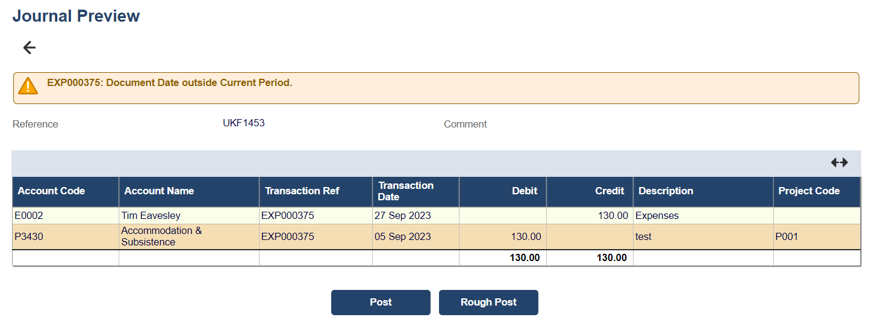Expand table width with double-arrow icon

839,162
